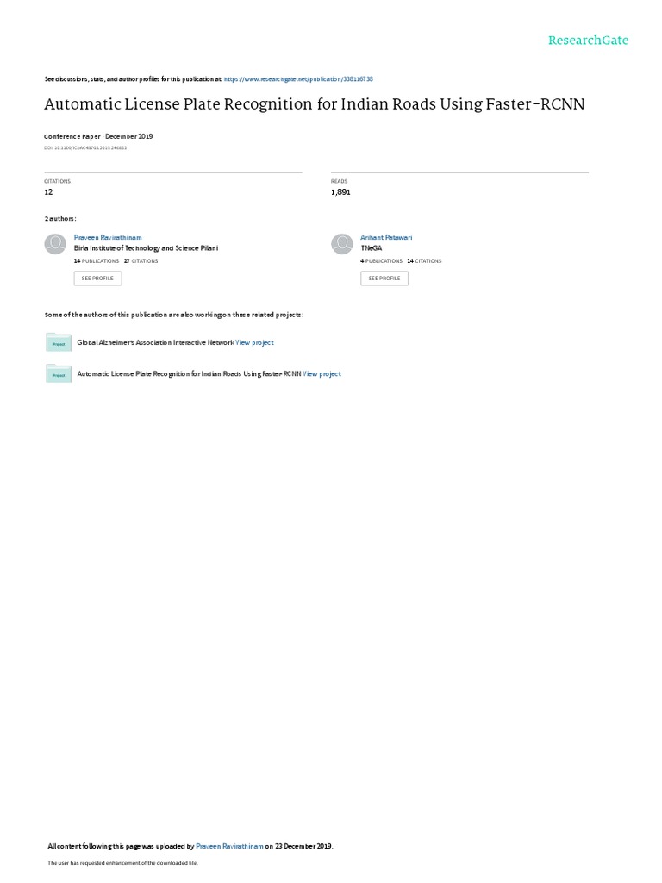The image size is (662, 883).
Task: Click the ResearchGate logo
Action: coord(588,41)
